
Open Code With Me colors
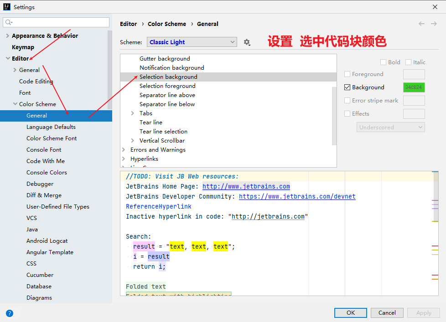46,161
